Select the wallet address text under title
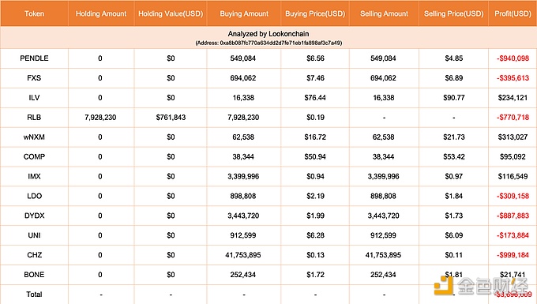Screen dimensions: 537x304 pos(268,43)
